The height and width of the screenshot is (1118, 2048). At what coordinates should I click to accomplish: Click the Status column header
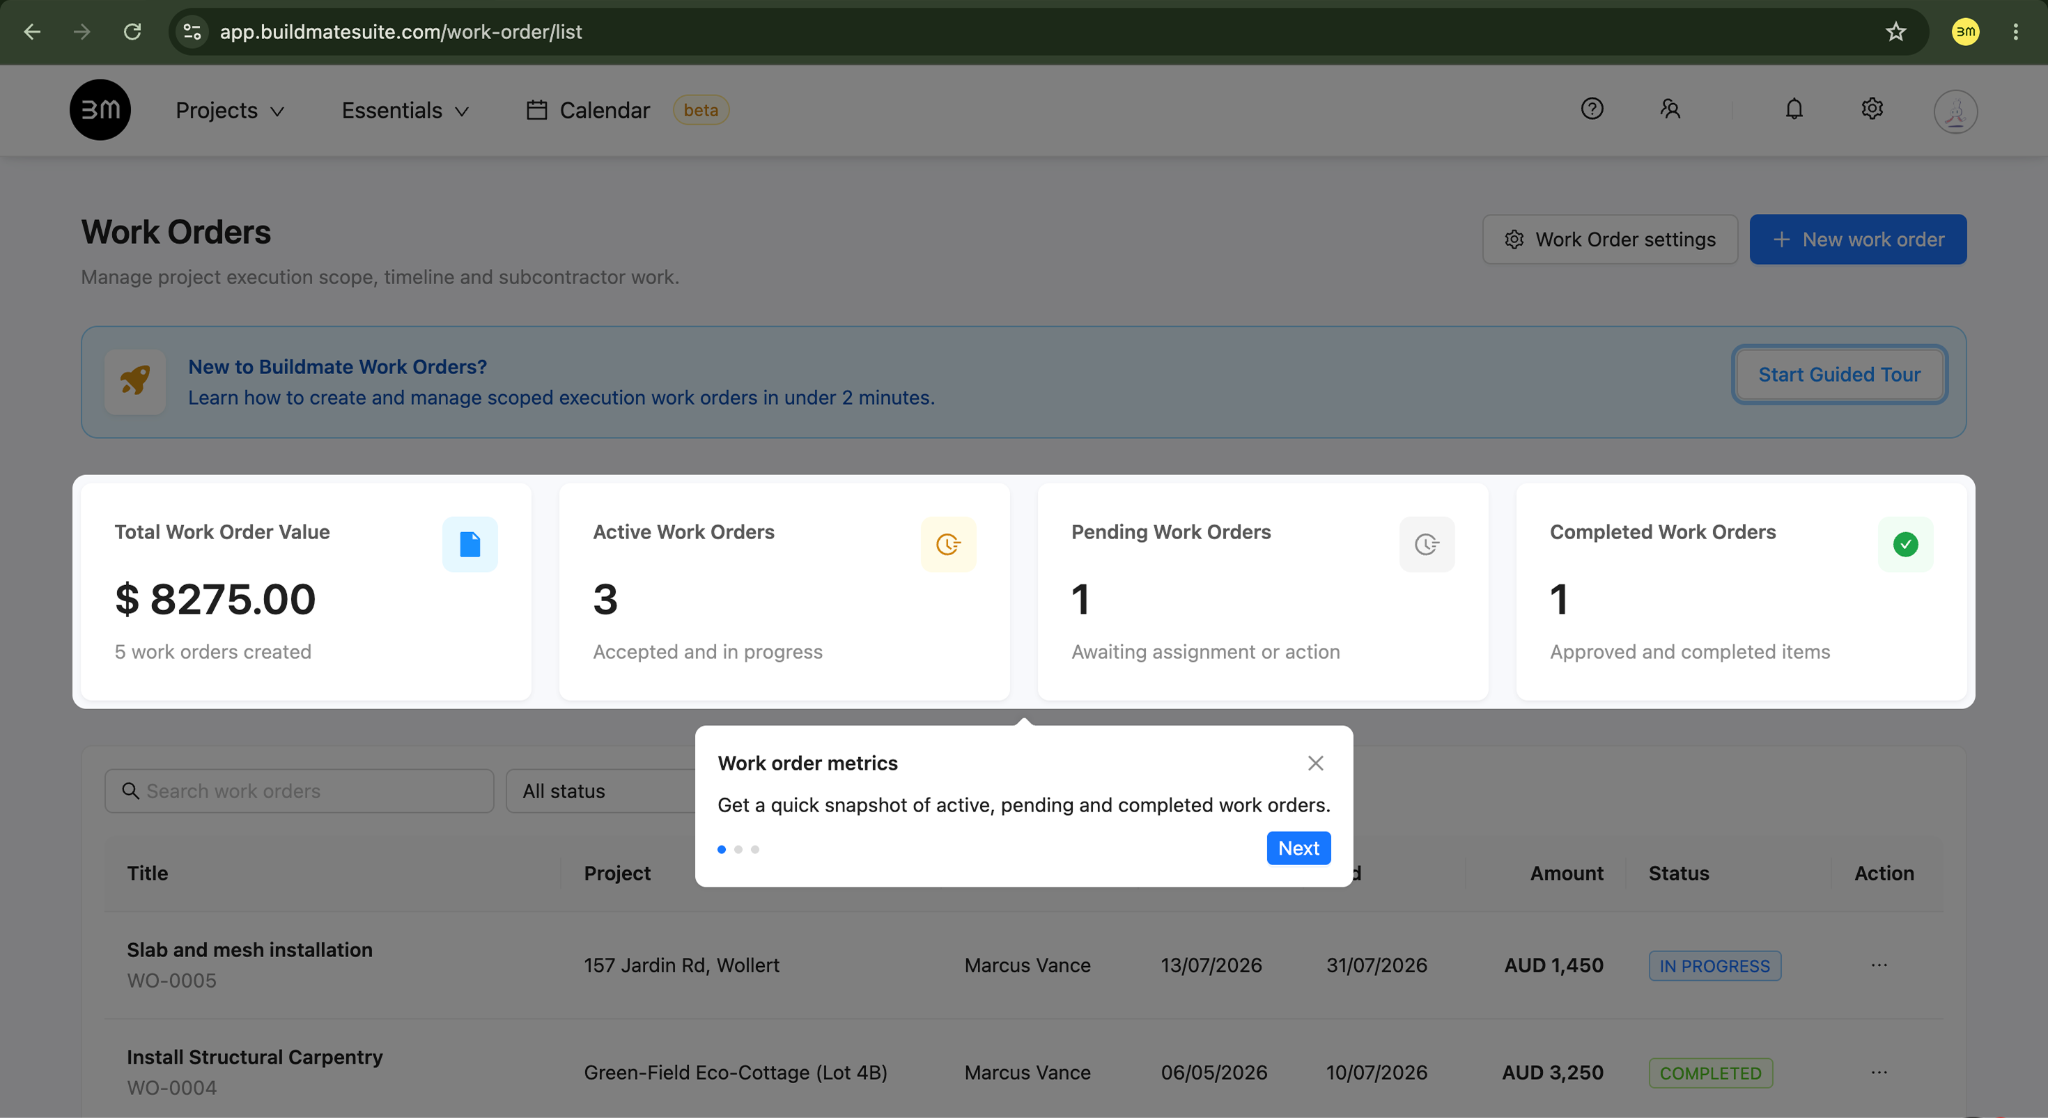pyautogui.click(x=1678, y=873)
